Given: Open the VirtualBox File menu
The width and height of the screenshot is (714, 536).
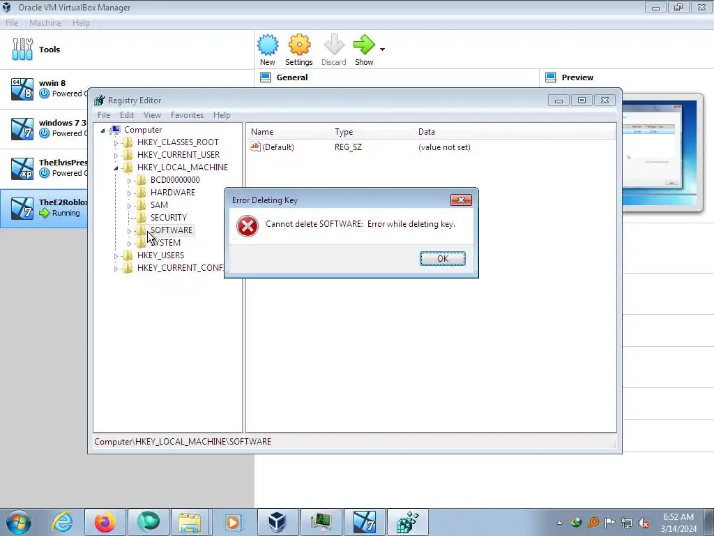Looking at the screenshot, I should (x=12, y=23).
